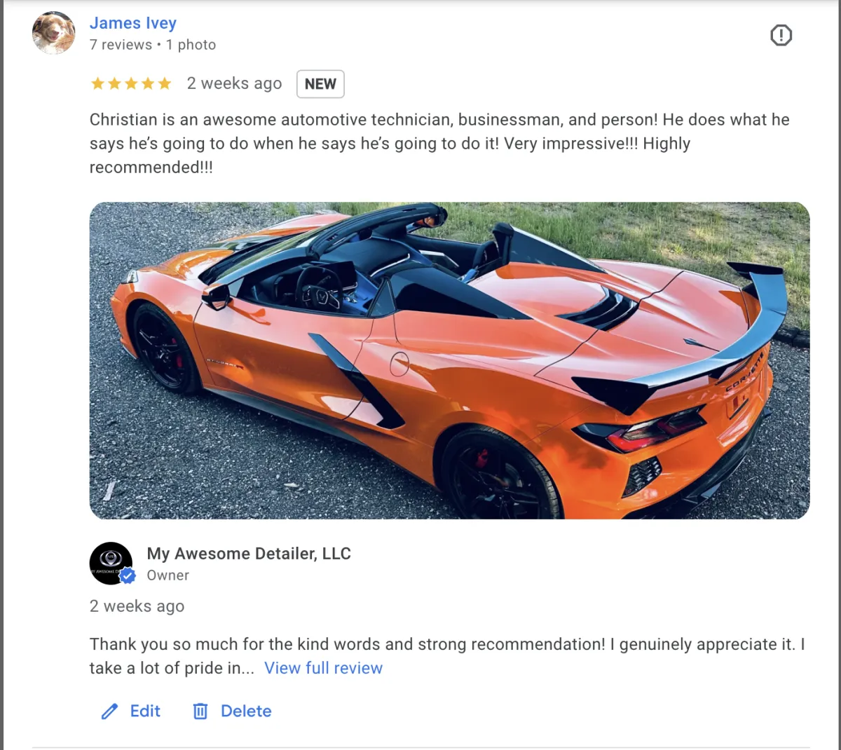Image resolution: width=841 pixels, height=750 pixels.
Task: Click the pencil Edit icon
Action: pyautogui.click(x=109, y=711)
